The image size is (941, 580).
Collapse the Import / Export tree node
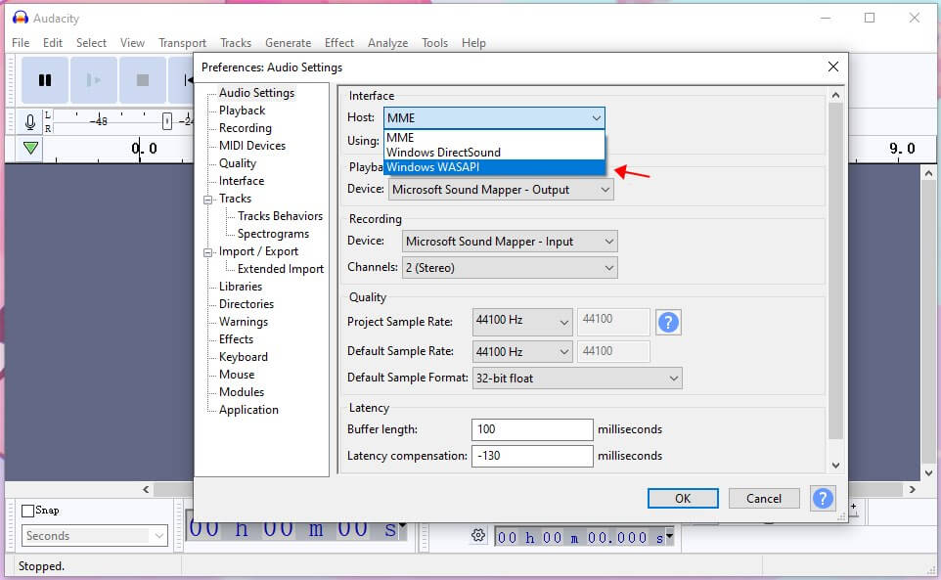click(207, 252)
